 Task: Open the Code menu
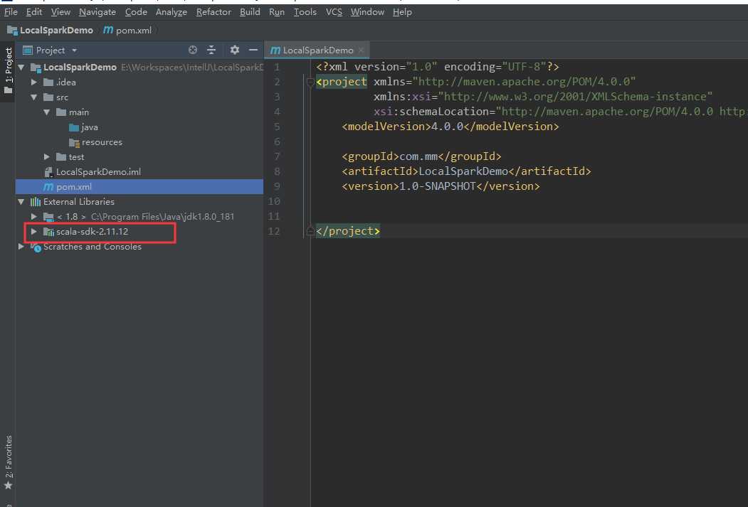coord(136,12)
